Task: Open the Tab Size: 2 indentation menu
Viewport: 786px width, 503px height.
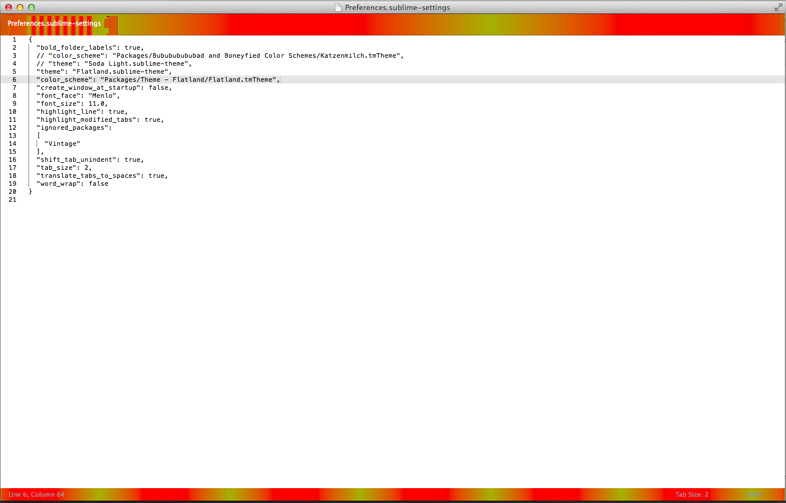Action: [691, 494]
